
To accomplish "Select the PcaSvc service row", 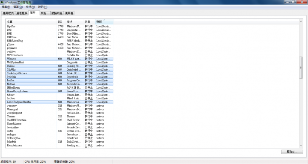I will coord(59,81).
